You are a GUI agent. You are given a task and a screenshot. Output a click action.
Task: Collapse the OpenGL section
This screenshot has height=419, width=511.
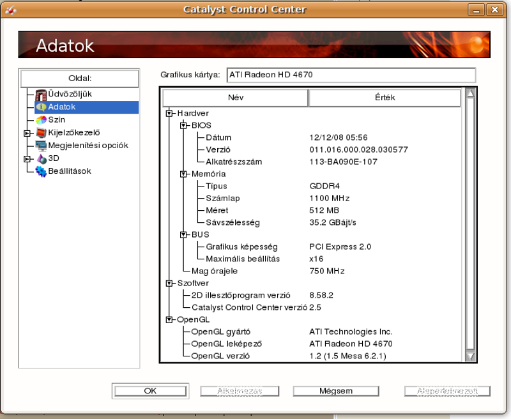point(169,319)
